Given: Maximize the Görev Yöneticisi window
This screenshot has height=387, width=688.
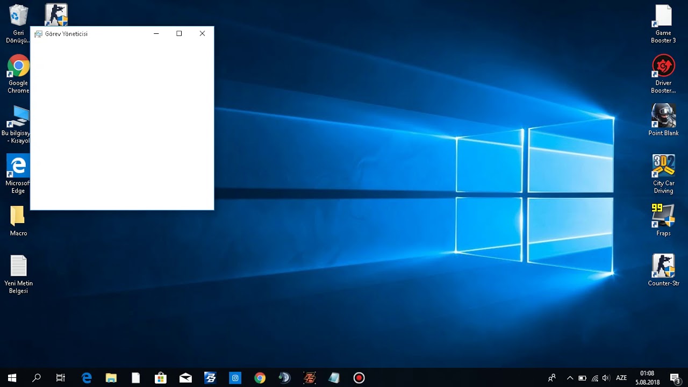Looking at the screenshot, I should tap(179, 33).
